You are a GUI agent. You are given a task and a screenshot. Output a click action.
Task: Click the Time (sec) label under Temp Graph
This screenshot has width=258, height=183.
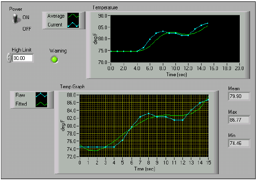pyautogui.click(x=145, y=169)
